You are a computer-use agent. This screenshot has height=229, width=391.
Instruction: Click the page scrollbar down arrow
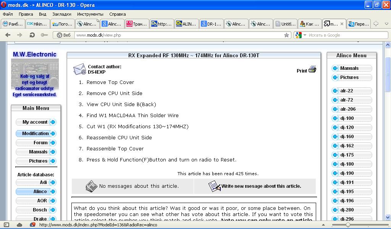click(x=388, y=217)
